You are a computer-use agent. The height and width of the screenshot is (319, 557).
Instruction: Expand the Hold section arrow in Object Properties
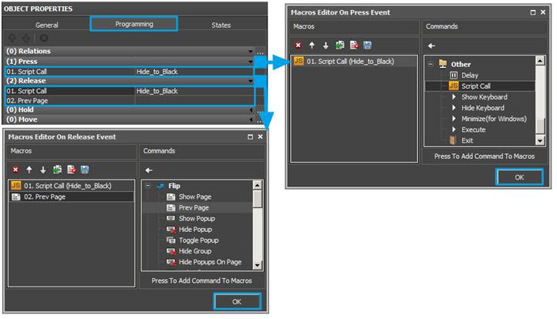[251, 110]
